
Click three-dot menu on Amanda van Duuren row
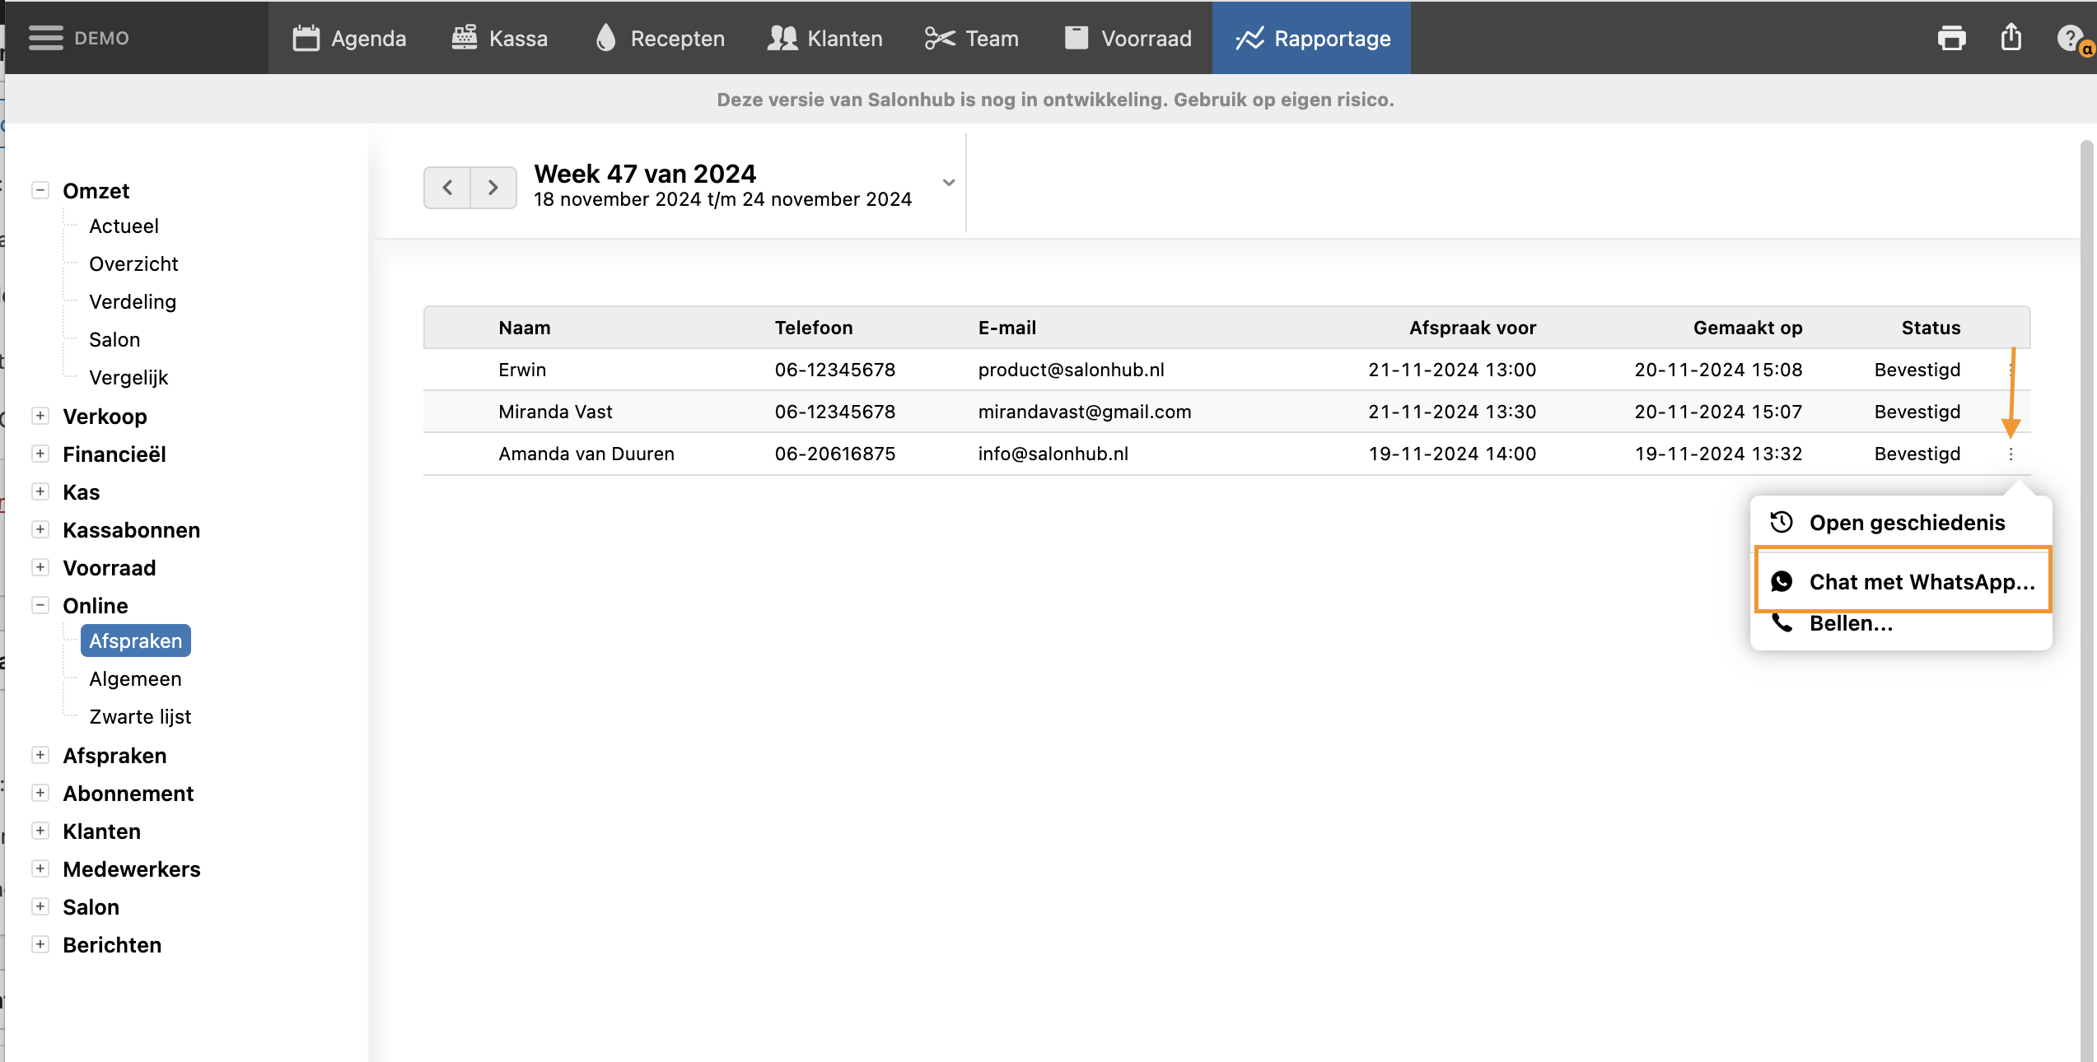tap(2011, 454)
